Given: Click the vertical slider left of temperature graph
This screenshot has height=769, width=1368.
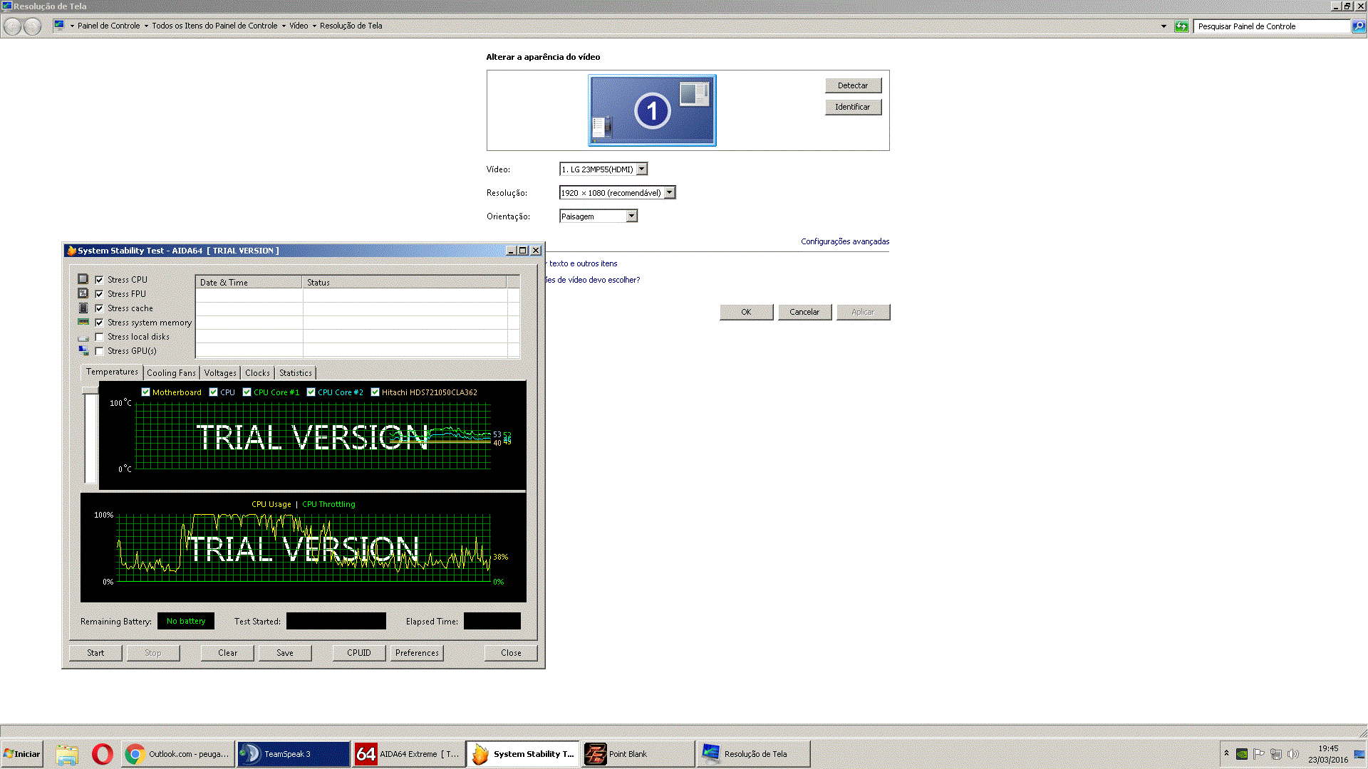Looking at the screenshot, I should click(x=90, y=436).
